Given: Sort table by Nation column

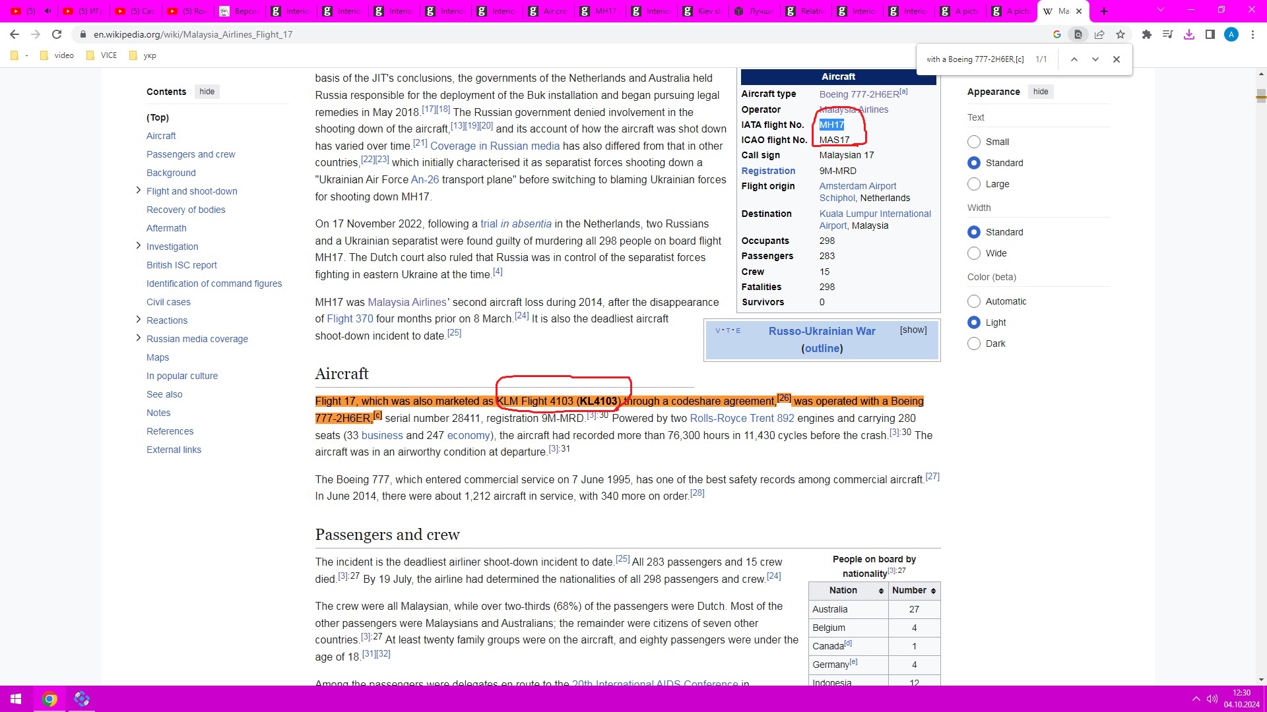Looking at the screenshot, I should pyautogui.click(x=848, y=591).
